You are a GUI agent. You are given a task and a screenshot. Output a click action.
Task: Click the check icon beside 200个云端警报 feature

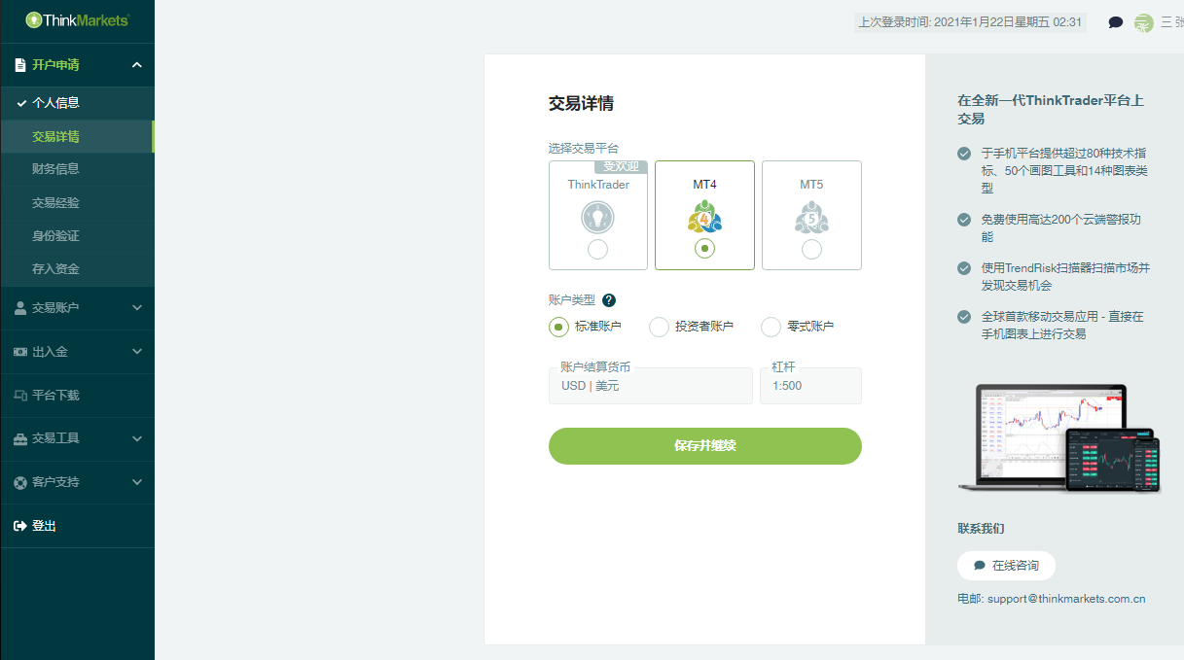coord(964,220)
